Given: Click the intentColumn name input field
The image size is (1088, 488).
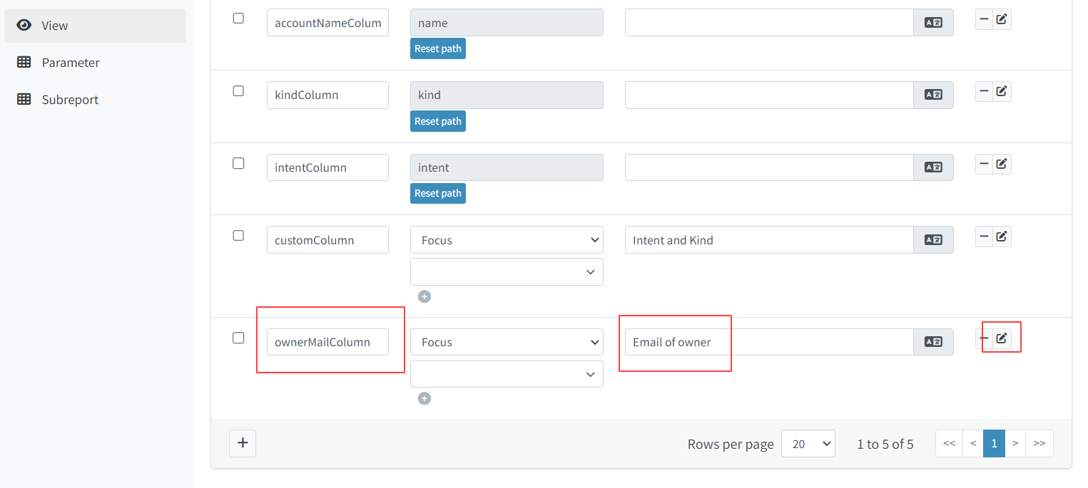Looking at the screenshot, I should [x=327, y=167].
